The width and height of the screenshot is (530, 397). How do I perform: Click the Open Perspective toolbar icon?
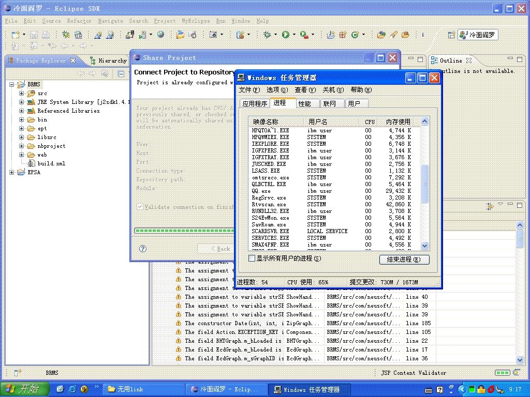[x=451, y=35]
